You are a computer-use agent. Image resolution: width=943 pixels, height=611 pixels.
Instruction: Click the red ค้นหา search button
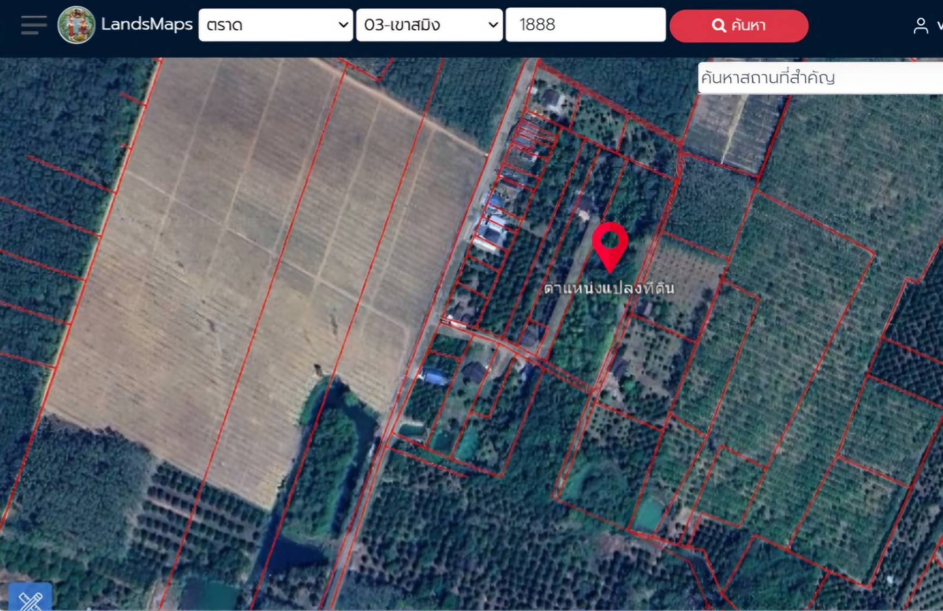coord(738,26)
